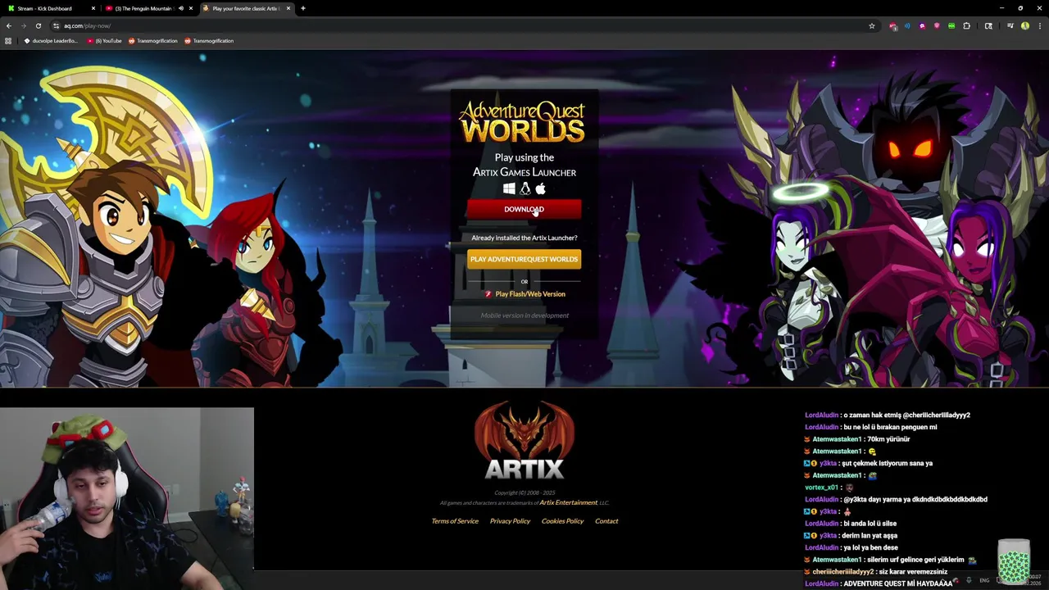This screenshot has width=1049, height=590.
Task: Click chat message 'bi anda lol ü silse'
Action: 870,523
